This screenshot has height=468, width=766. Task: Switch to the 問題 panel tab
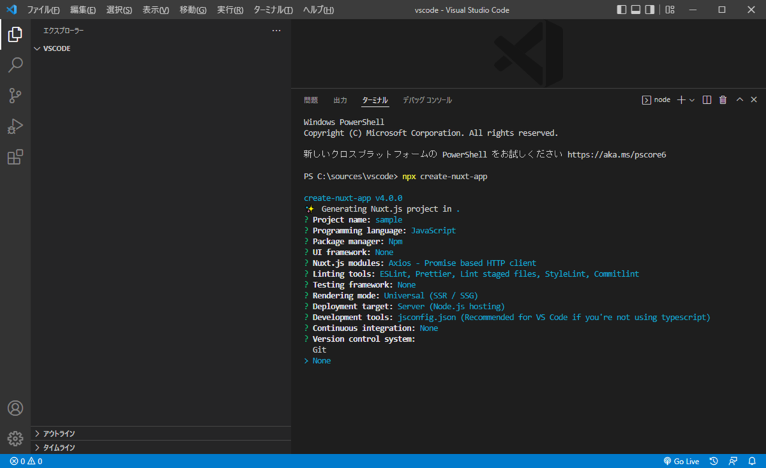click(x=311, y=100)
